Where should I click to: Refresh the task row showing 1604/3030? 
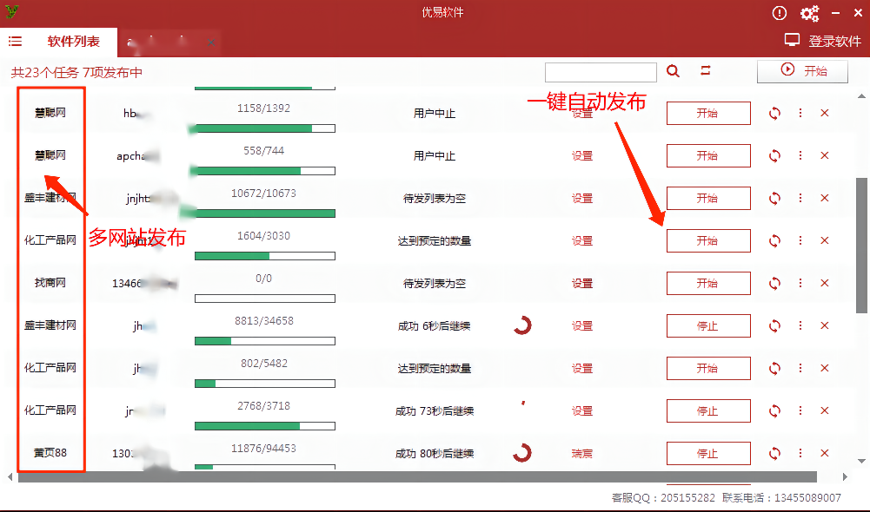[774, 240]
